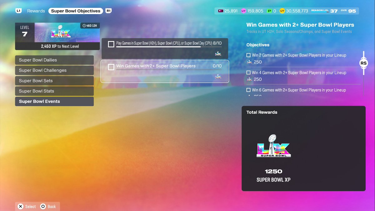Click the purple UT training points icon
Viewport: 375px width, 211px height.
pyautogui.click(x=244, y=11)
